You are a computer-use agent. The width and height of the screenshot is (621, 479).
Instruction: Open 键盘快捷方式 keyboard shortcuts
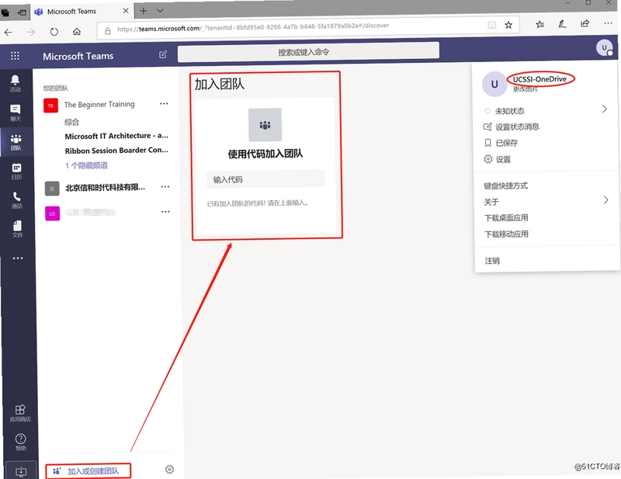(x=506, y=186)
